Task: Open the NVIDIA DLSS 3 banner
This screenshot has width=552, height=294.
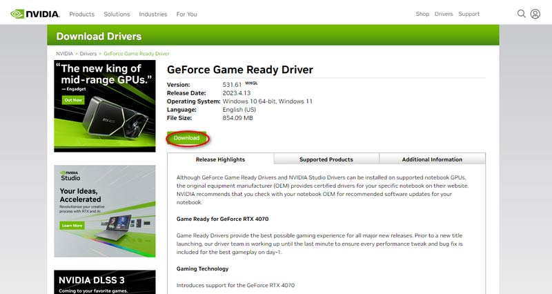Action: [105, 282]
